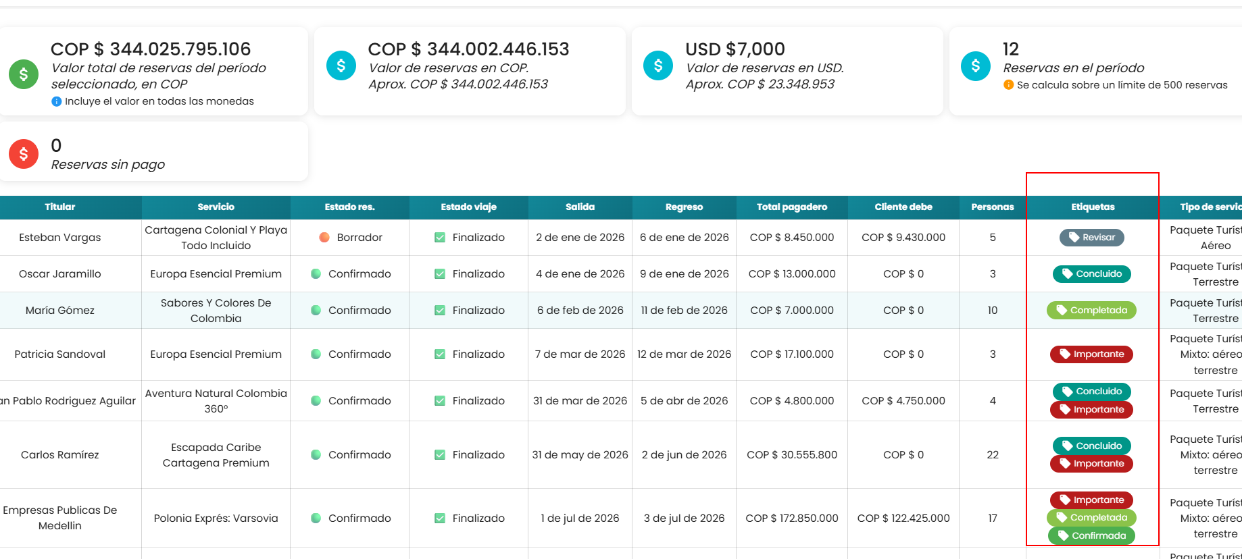Click the gray Revisar tag for Esteban Vargas
The image size is (1242, 559).
[x=1092, y=238]
